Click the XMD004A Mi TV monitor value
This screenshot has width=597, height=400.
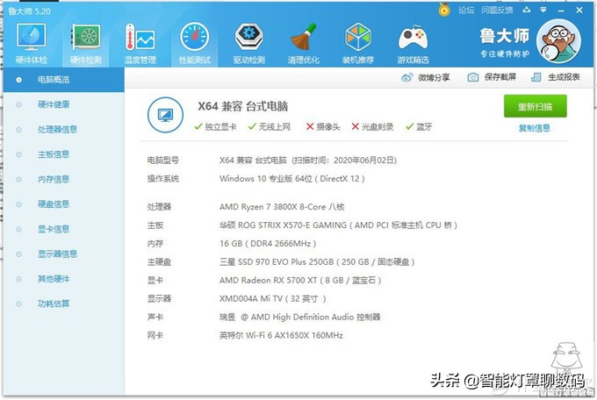(273, 299)
